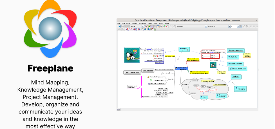
Task: Select the Summary node (accolade) text
Action: [x=131, y=87]
